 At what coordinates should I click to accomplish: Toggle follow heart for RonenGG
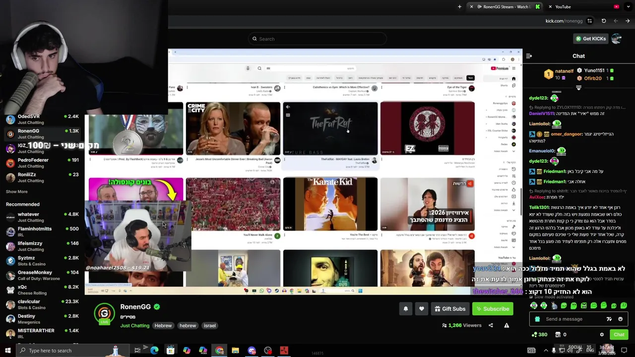click(422, 309)
